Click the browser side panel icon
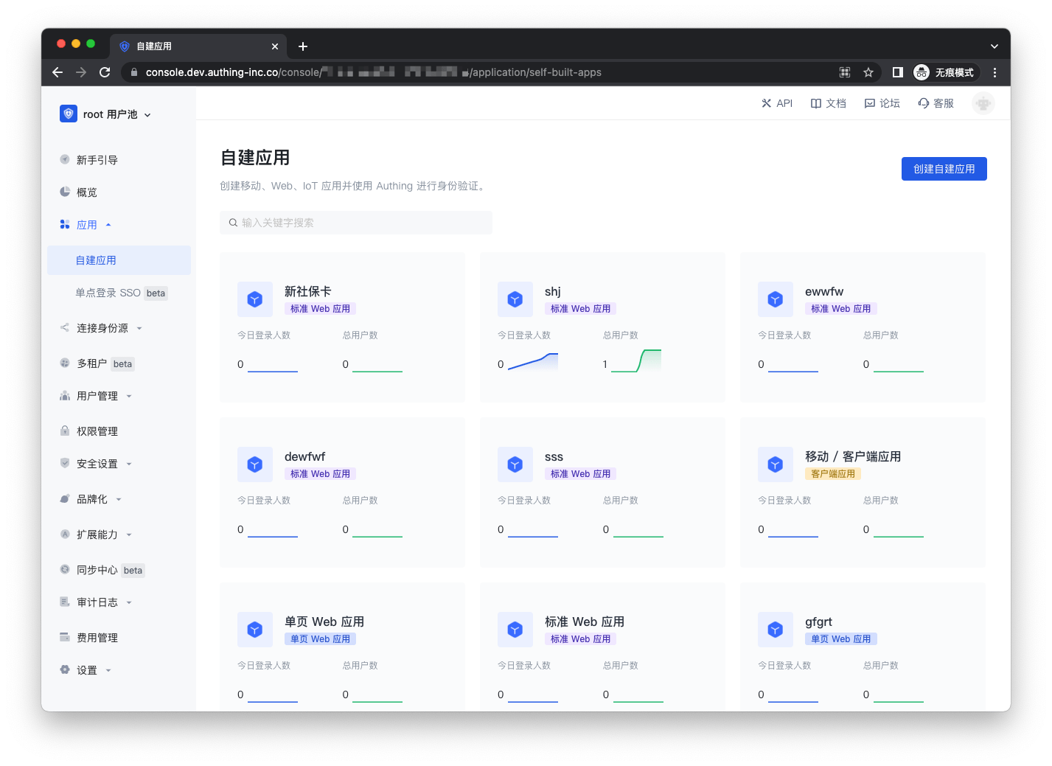 [897, 72]
